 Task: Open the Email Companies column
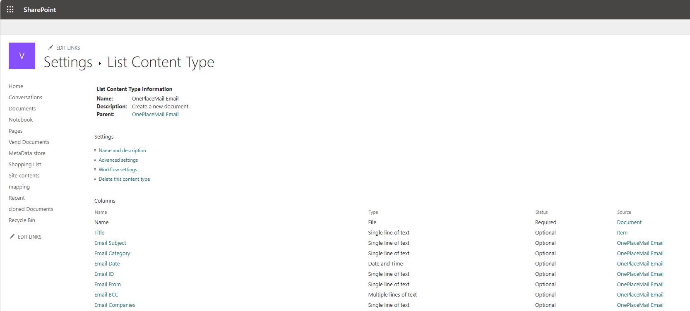click(115, 305)
